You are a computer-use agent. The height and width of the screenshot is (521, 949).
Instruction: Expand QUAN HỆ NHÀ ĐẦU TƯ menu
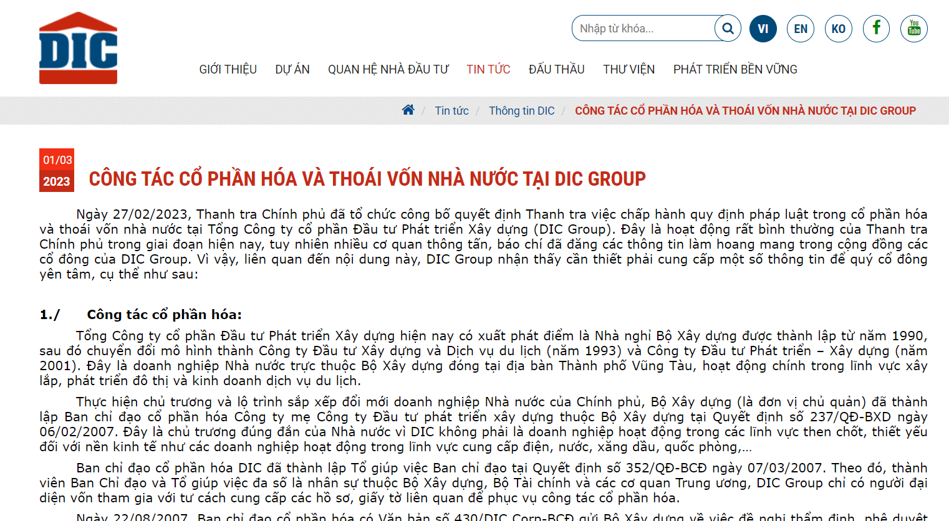388,69
